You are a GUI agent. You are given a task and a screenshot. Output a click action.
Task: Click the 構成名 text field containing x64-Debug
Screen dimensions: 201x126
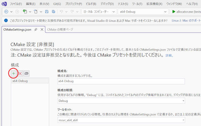point(121,81)
